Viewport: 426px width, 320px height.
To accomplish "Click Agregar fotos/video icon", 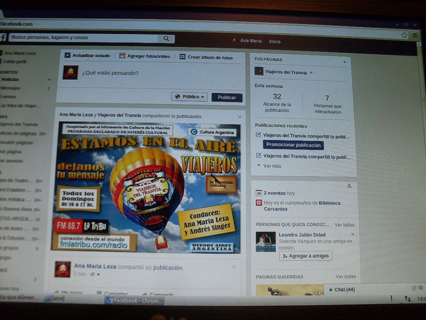I will 122,56.
